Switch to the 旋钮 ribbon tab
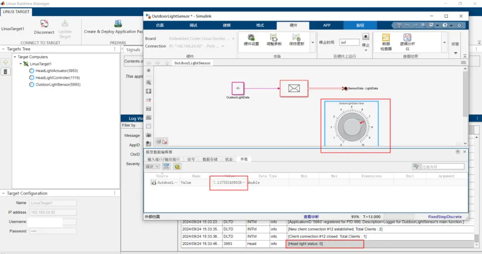 click(360, 25)
